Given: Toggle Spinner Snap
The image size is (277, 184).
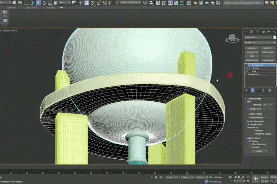Looking at the screenshot, I should tap(110, 3).
